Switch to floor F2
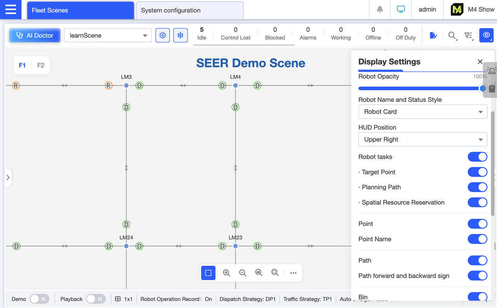 point(41,65)
